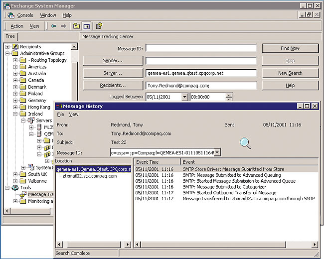
Task: Select the ztxmail02.ztx.compaq.com location entry
Action: click(90, 176)
